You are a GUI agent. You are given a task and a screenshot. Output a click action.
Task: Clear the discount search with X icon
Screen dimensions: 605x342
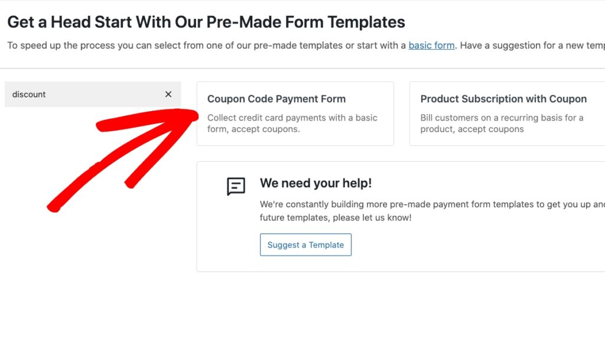point(168,95)
